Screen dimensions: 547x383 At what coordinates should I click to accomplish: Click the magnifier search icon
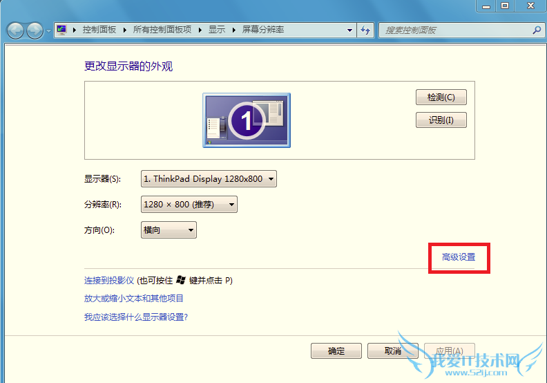pyautogui.click(x=537, y=30)
